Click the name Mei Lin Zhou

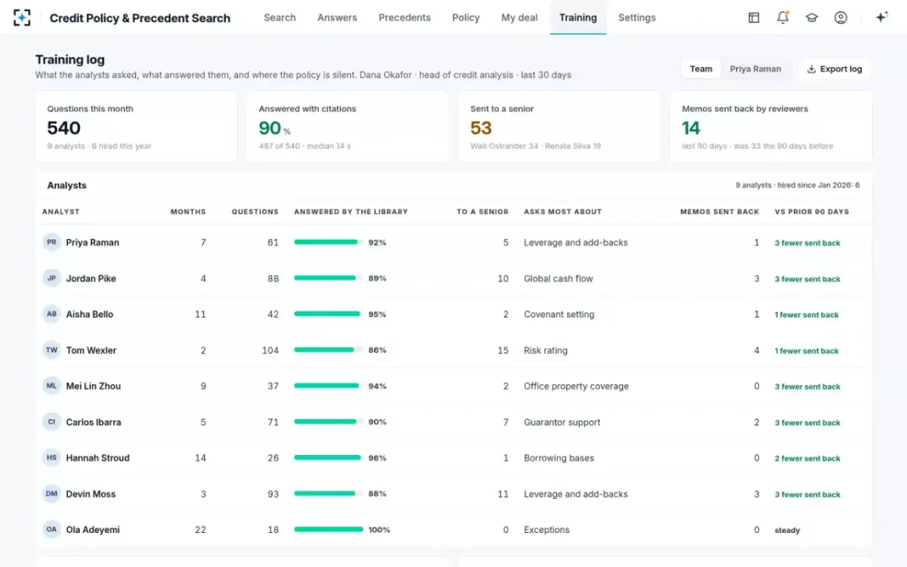(94, 386)
